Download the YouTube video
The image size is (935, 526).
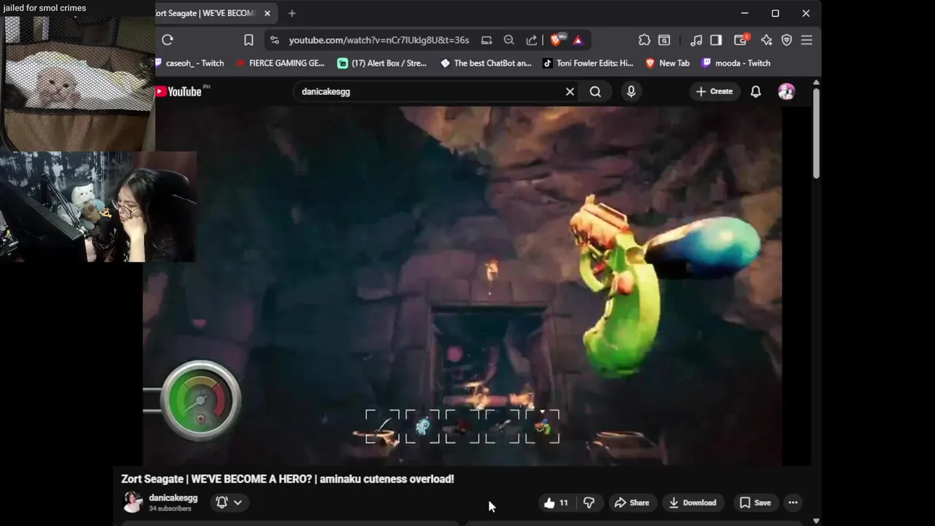click(x=692, y=503)
